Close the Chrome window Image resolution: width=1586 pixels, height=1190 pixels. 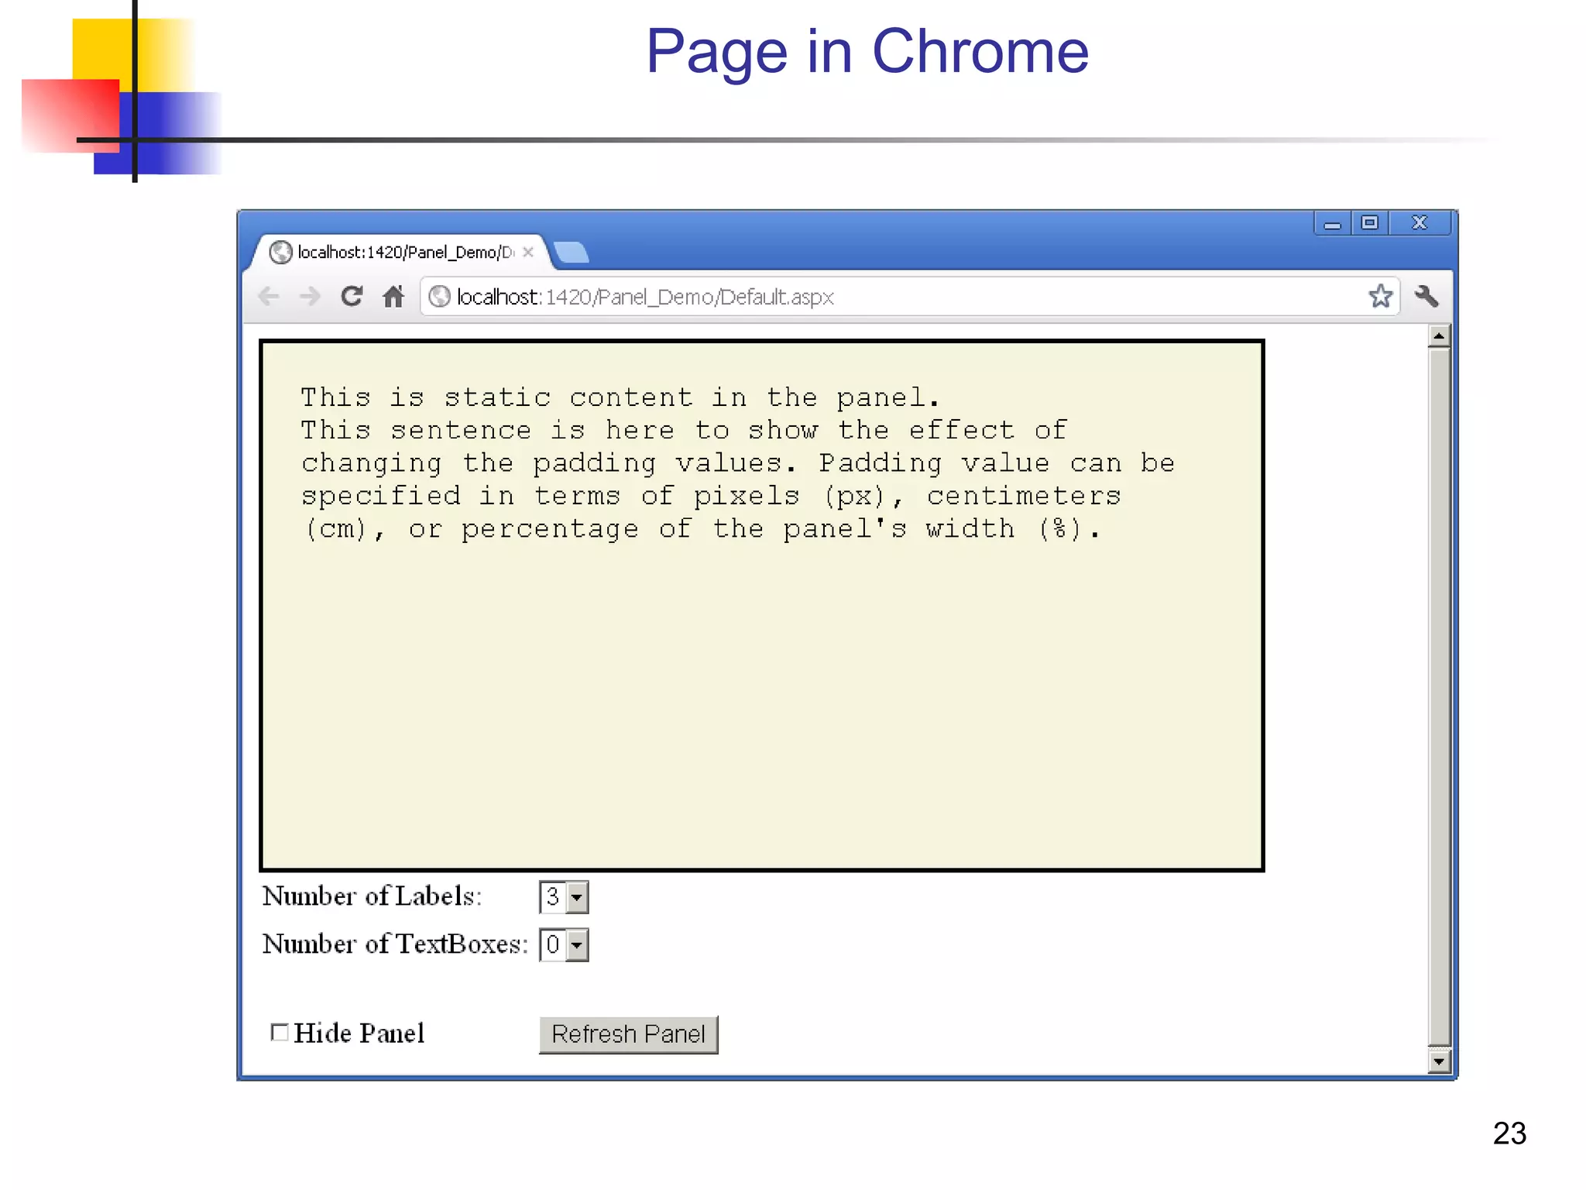pyautogui.click(x=1420, y=223)
